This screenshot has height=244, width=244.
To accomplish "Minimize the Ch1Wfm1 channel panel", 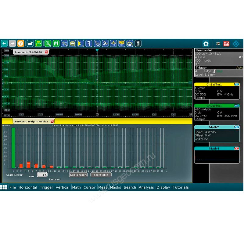I will 236,84.
